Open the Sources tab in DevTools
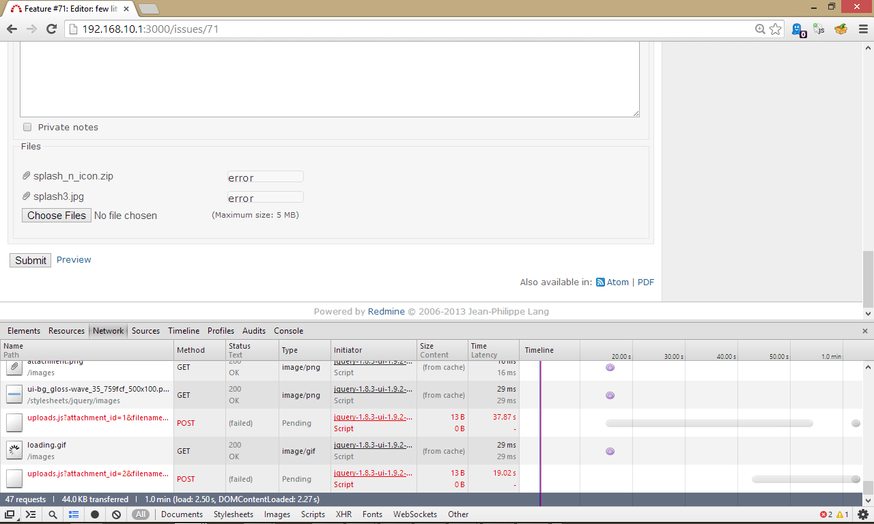Screen dimensions: 874x524 (x=145, y=331)
